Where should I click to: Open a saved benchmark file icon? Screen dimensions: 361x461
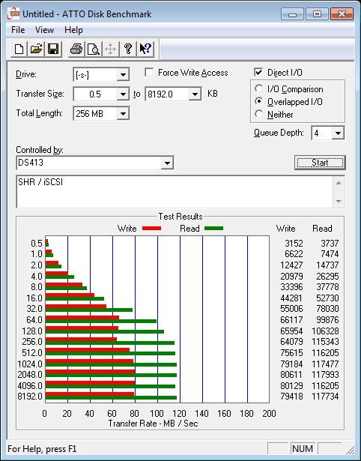(36, 49)
